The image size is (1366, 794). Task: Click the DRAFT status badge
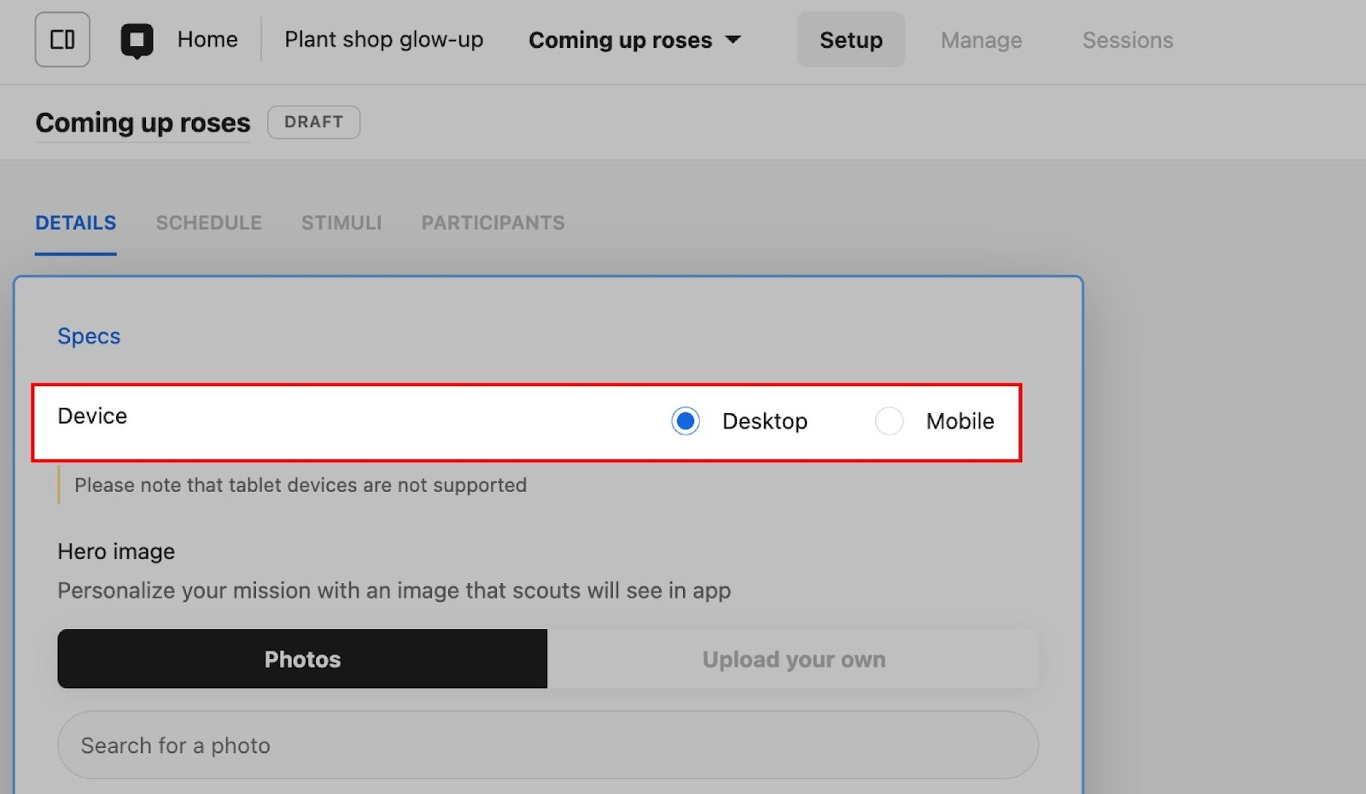pyautogui.click(x=313, y=122)
